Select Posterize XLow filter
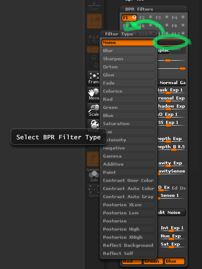This screenshot has width=202, height=269. pyautogui.click(x=129, y=205)
